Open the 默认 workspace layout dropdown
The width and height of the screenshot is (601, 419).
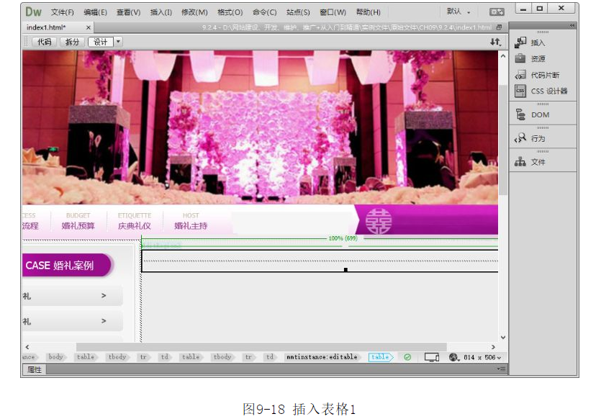(x=458, y=12)
